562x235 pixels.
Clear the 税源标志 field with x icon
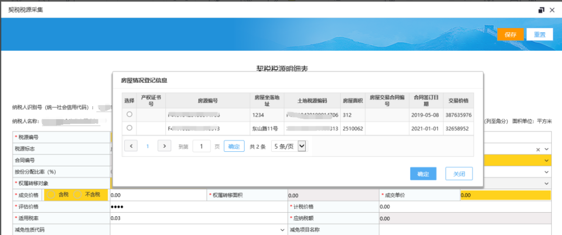click(538, 150)
